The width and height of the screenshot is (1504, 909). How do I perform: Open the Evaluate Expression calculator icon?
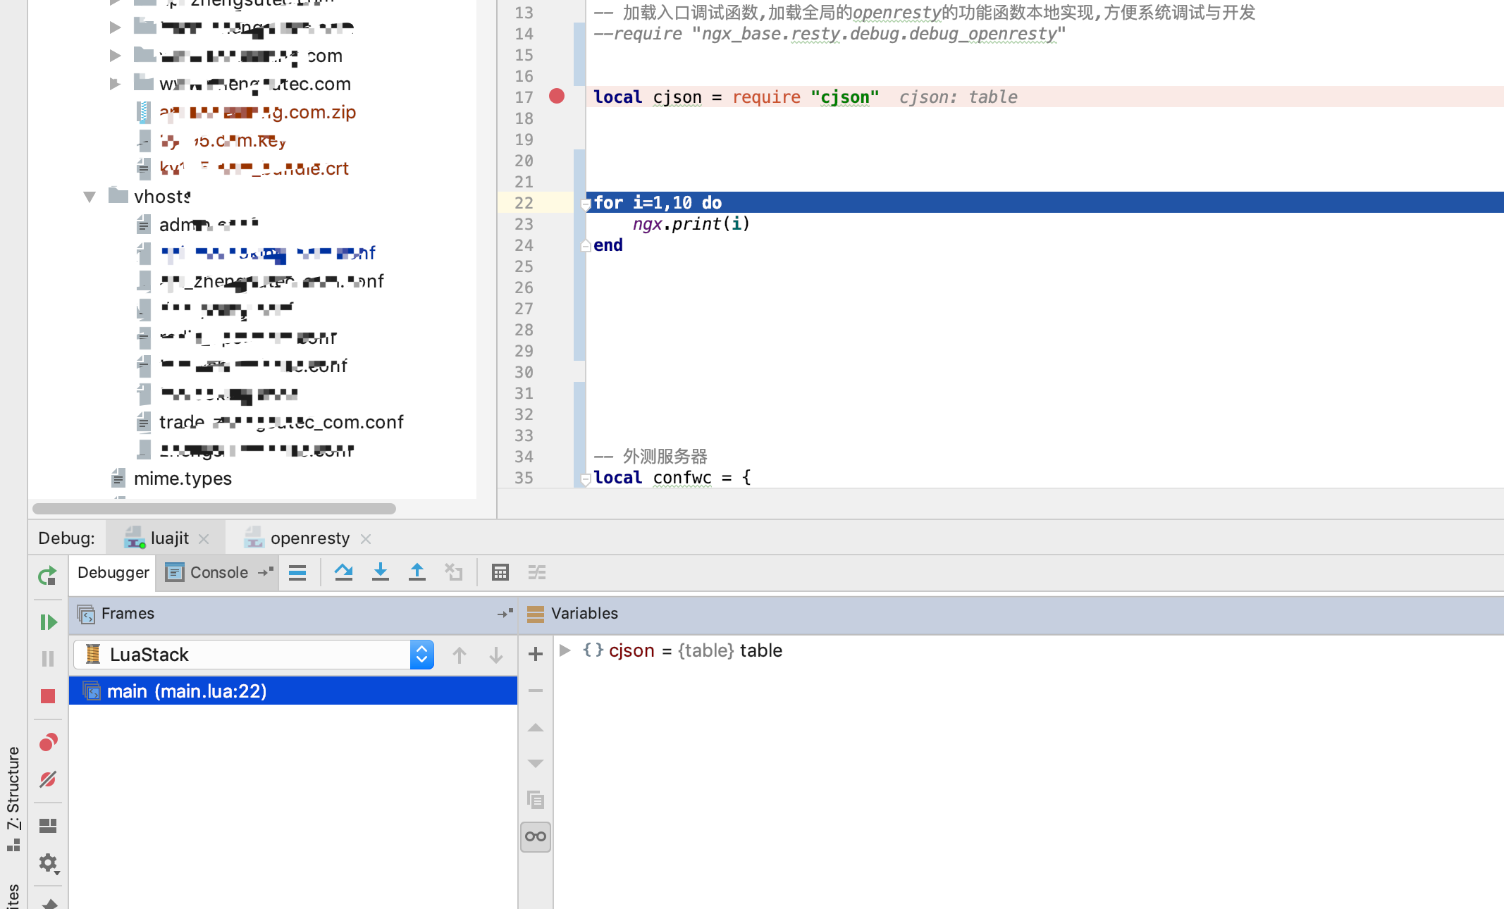500,572
